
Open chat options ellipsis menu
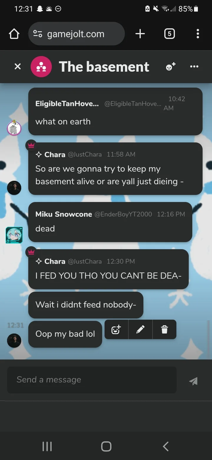(x=194, y=67)
